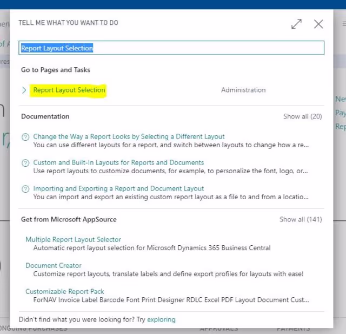Expand the search dialog to full size
346x334 pixels.
click(x=296, y=24)
